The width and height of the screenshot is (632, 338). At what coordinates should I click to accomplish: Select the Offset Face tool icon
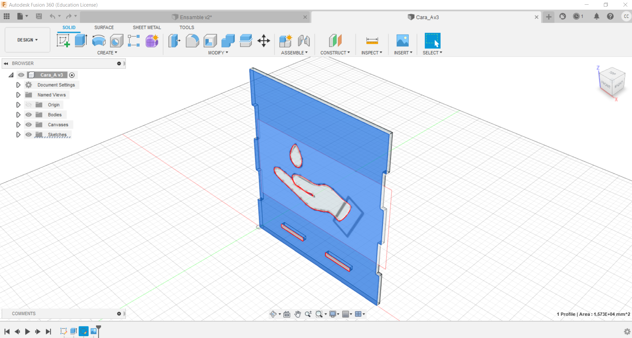[x=246, y=41]
